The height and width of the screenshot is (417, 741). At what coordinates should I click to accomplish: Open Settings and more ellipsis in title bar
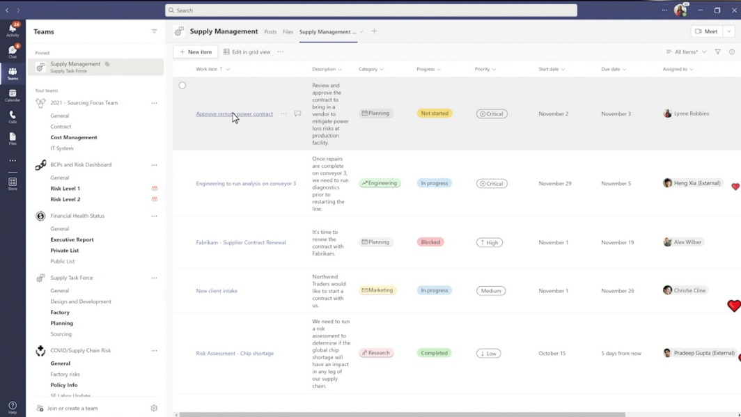(664, 10)
